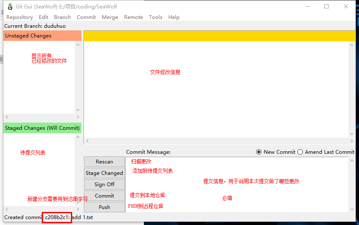The height and width of the screenshot is (225, 359).
Task: Click Staged Changes scroll right arrow
Action: click(x=78, y=209)
